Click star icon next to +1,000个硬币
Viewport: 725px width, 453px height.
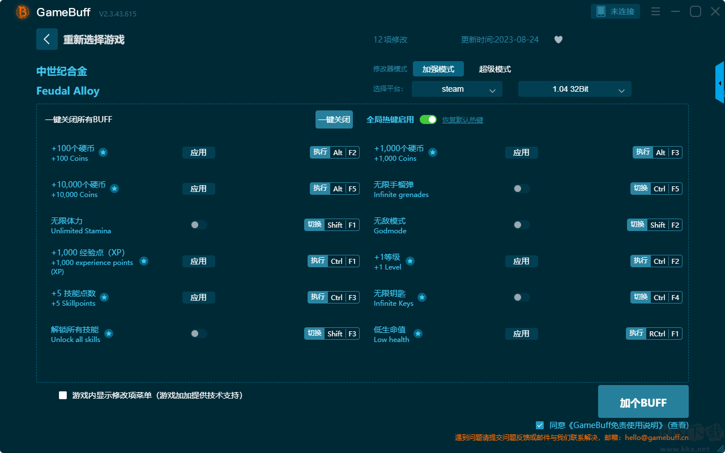(433, 152)
